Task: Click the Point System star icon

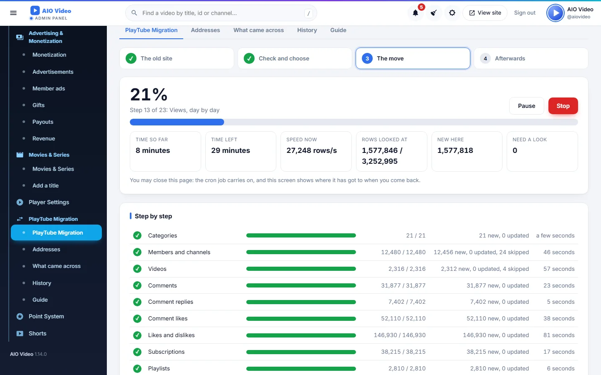Action: coord(20,316)
